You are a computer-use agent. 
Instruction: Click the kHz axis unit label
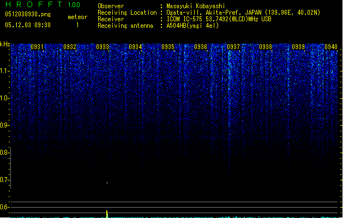point(5,44)
